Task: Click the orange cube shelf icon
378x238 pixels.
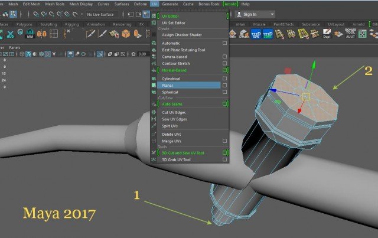Action: click(126, 34)
